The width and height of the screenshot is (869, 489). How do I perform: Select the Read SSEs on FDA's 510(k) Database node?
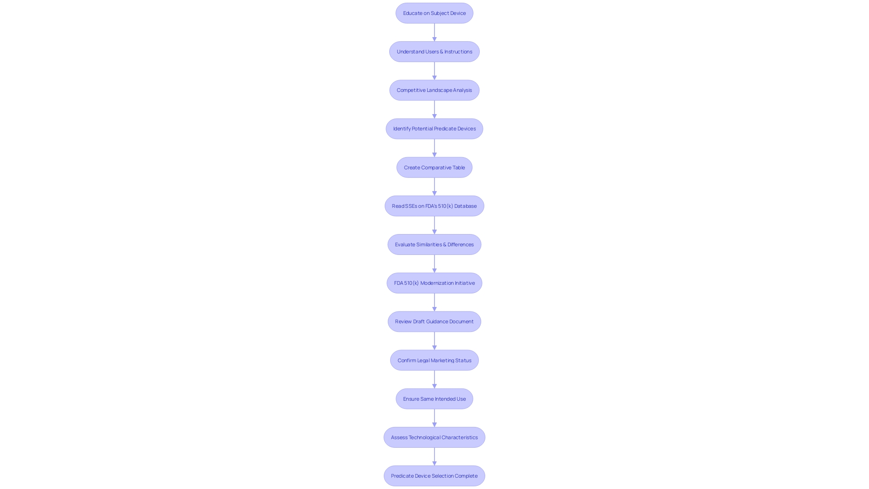[x=434, y=206]
